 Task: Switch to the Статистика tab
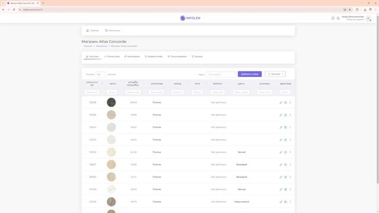pyautogui.click(x=112, y=57)
